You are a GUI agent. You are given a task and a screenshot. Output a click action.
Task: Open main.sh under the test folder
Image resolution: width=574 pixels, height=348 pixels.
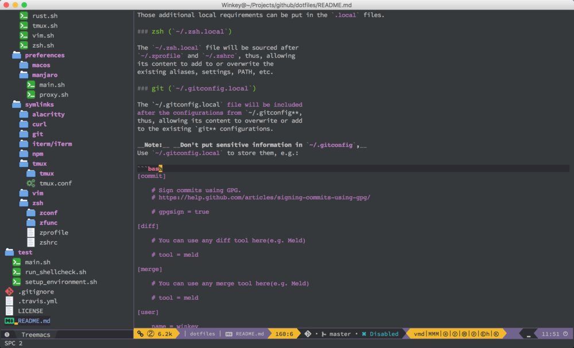click(x=38, y=262)
